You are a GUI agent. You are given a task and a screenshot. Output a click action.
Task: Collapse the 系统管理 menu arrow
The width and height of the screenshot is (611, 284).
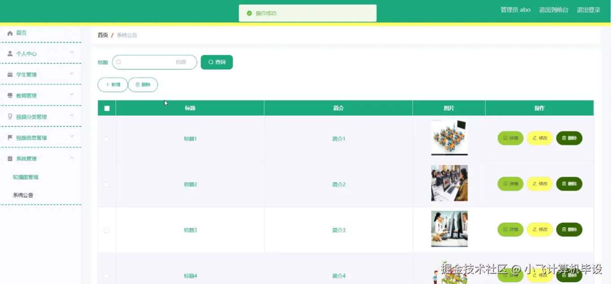[72, 158]
